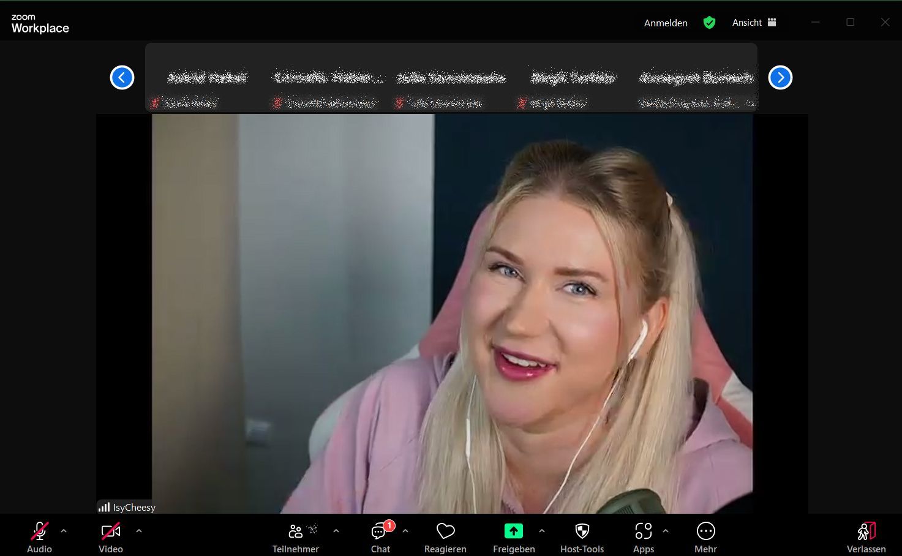Open the Host-Tools shield icon

click(582, 532)
